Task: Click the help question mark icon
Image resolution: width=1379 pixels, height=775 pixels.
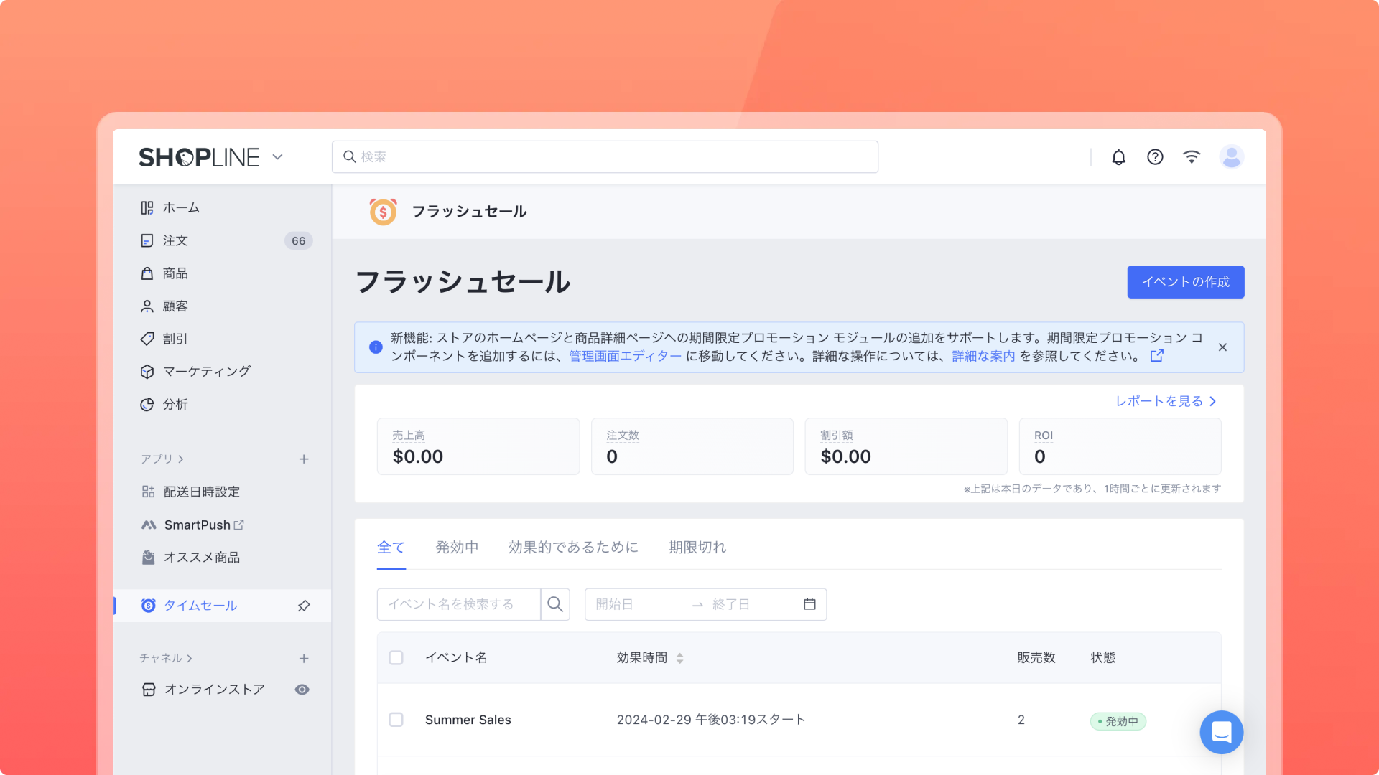Action: pyautogui.click(x=1155, y=157)
